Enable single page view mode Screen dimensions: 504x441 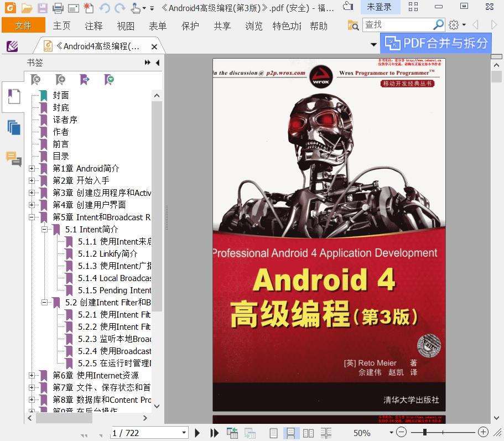(273, 433)
